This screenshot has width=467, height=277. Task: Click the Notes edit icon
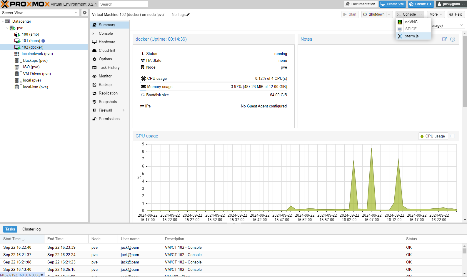[444, 39]
